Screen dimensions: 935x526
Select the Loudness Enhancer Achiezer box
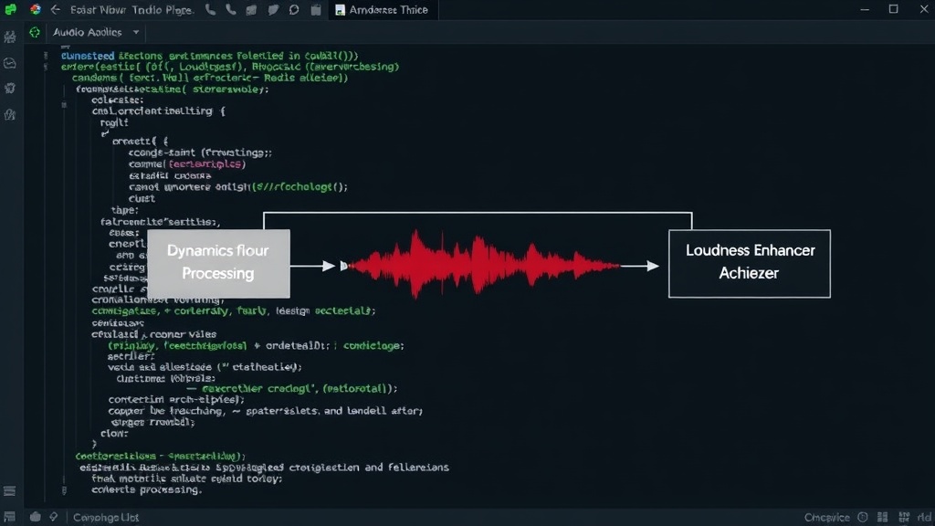(750, 264)
